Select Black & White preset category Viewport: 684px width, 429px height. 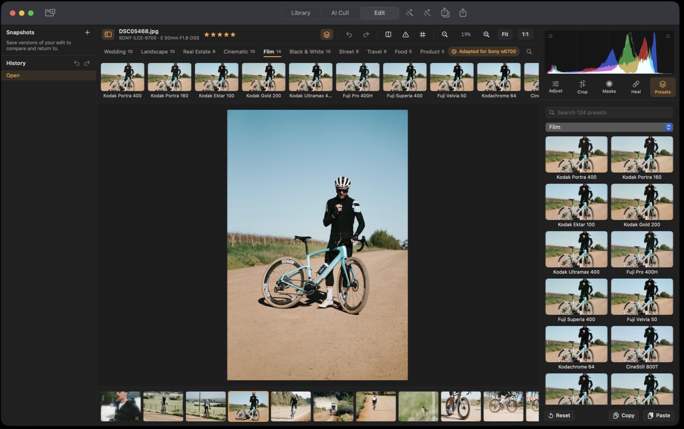point(310,51)
